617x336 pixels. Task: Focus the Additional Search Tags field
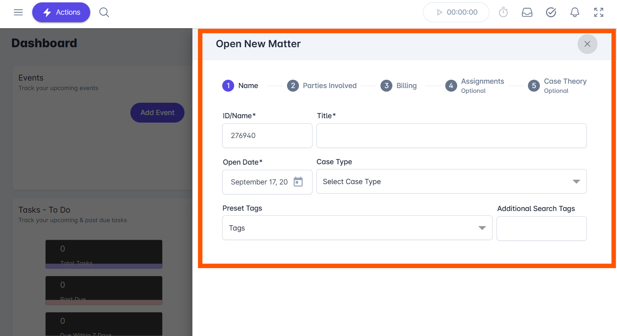(541, 228)
